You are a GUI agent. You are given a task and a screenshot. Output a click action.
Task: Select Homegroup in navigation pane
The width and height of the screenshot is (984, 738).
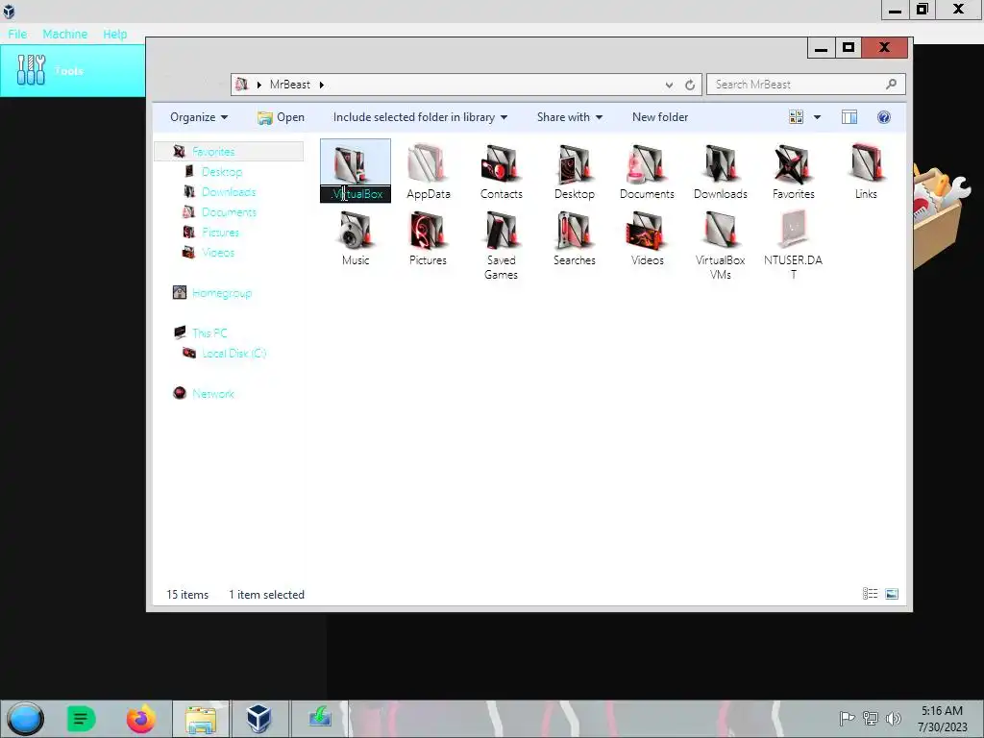[222, 292]
